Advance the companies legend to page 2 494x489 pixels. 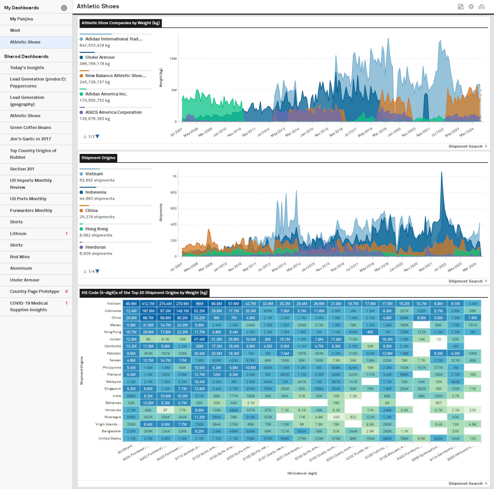[97, 136]
